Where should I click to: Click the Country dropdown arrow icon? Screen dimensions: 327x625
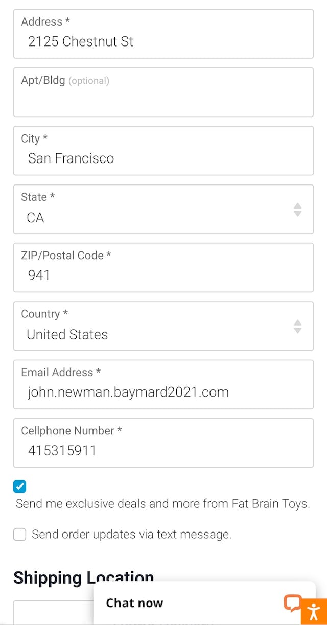pyautogui.click(x=297, y=327)
